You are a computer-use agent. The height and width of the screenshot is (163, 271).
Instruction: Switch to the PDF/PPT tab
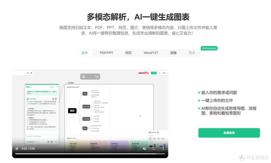pos(106,53)
